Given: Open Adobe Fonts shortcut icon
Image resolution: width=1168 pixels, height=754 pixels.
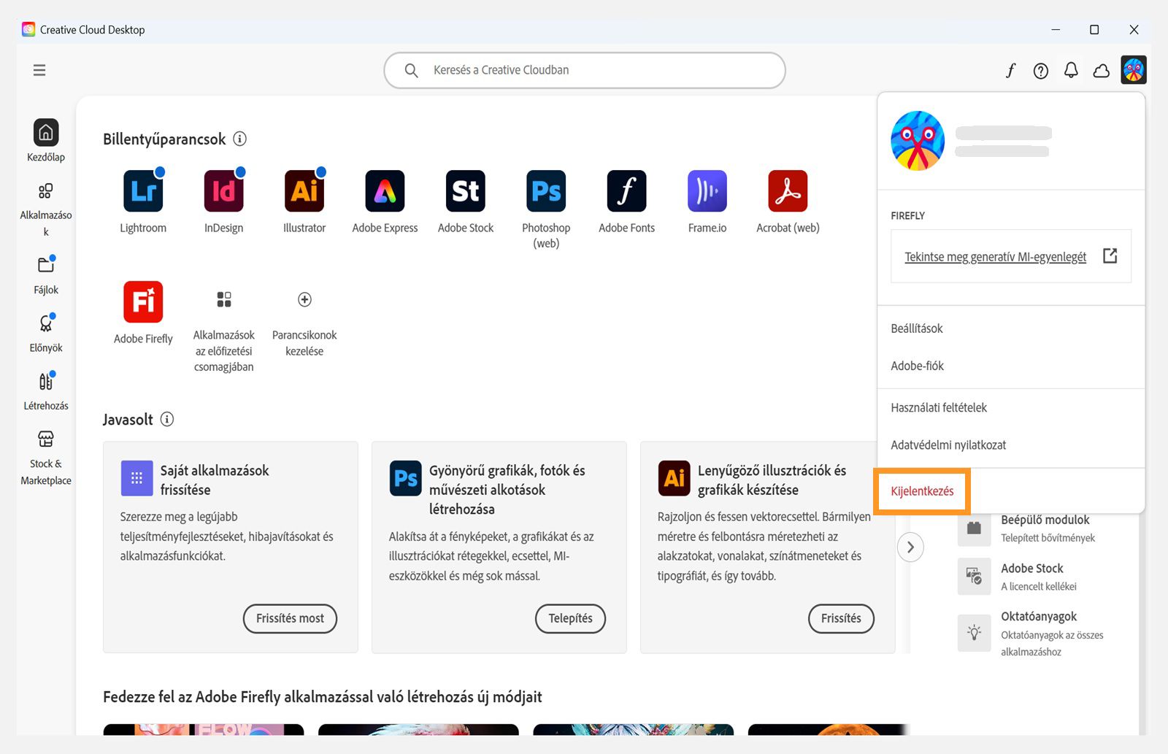Looking at the screenshot, I should 626,191.
